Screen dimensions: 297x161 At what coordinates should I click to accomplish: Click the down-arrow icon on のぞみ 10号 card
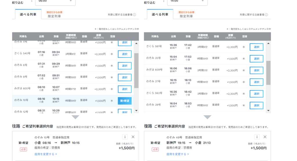(x=125, y=137)
